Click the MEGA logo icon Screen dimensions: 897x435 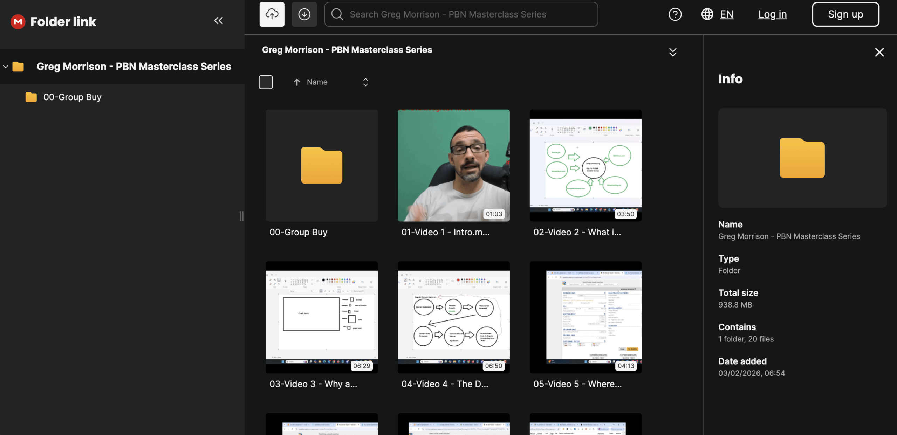(18, 22)
